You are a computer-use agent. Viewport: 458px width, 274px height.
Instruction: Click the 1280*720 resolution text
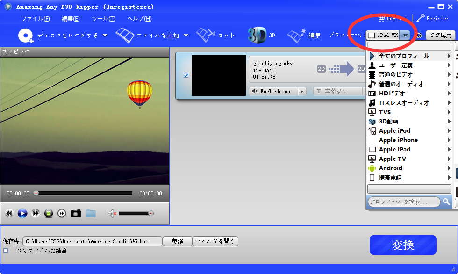click(x=264, y=71)
